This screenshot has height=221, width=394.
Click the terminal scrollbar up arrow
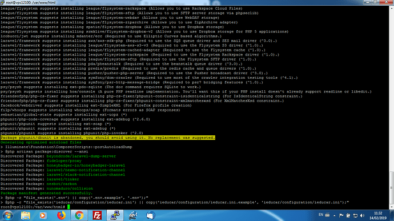[392, 9]
